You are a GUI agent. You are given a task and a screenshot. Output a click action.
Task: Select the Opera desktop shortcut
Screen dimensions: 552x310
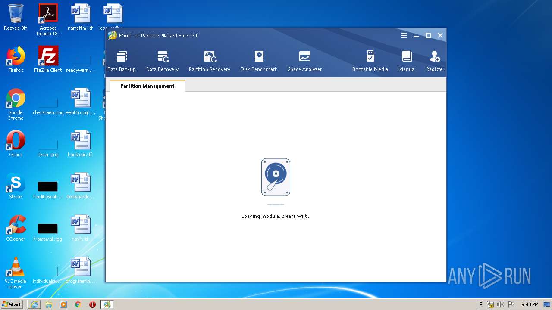pyautogui.click(x=16, y=144)
